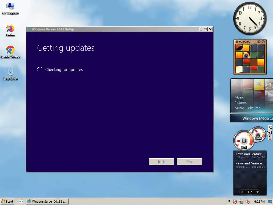This screenshot has height=205, width=273.
Task: Click the network connection tray icon
Action: point(241,202)
